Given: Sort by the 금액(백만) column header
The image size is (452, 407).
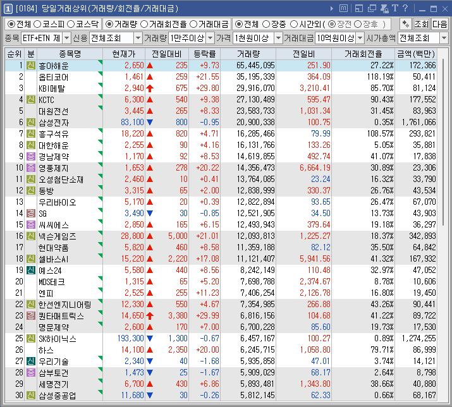Looking at the screenshot, I should pos(416,54).
